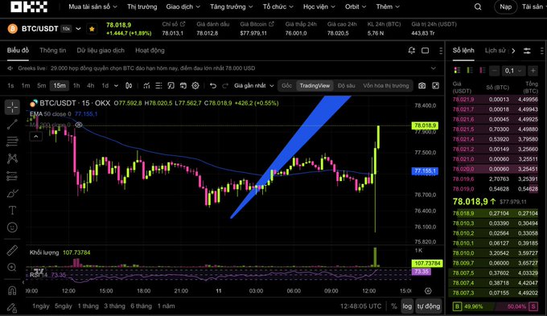The width and height of the screenshot is (547, 316).
Task: Click the buy/sell ratio bar
Action: [495, 306]
